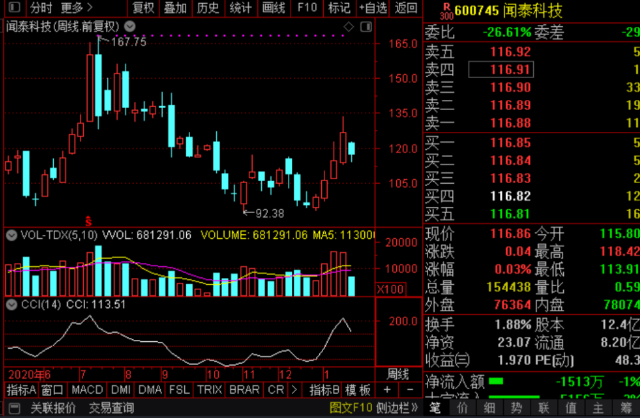Click the window icon in bottom bar

click(14, 408)
